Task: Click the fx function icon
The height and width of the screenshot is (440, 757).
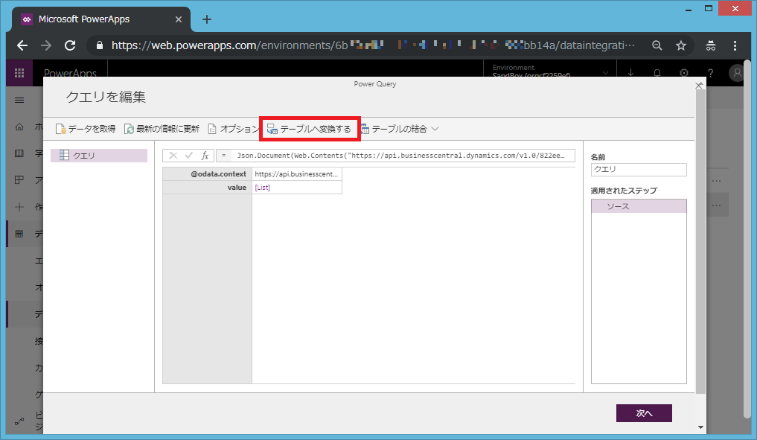Action: click(205, 156)
